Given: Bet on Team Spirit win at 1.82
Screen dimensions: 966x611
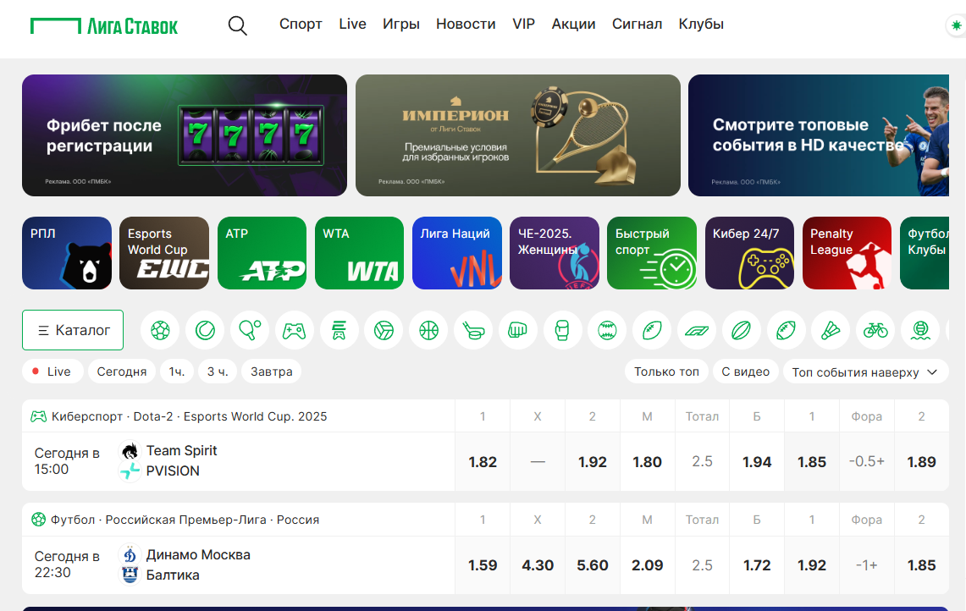Looking at the screenshot, I should pyautogui.click(x=483, y=461).
